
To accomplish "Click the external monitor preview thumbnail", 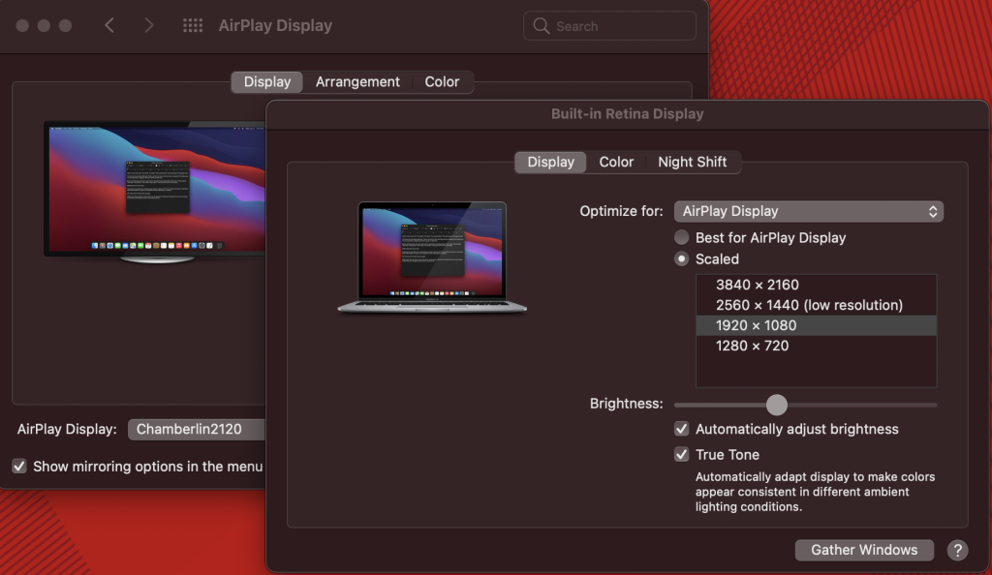I will tap(154, 192).
